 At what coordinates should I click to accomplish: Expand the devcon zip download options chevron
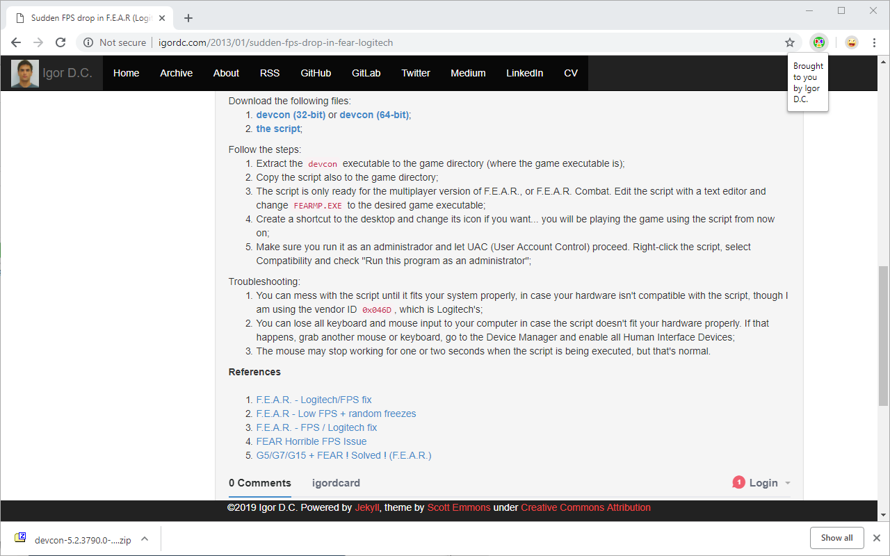coord(144,539)
